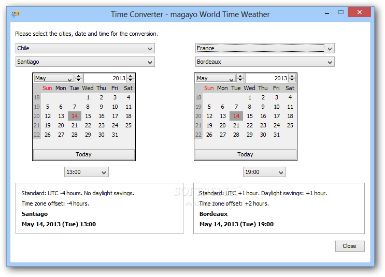
Task: Close window with red X button
Action: (360, 12)
